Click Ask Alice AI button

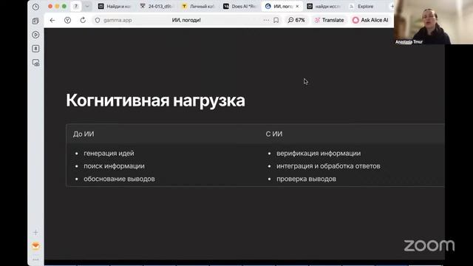(370, 20)
